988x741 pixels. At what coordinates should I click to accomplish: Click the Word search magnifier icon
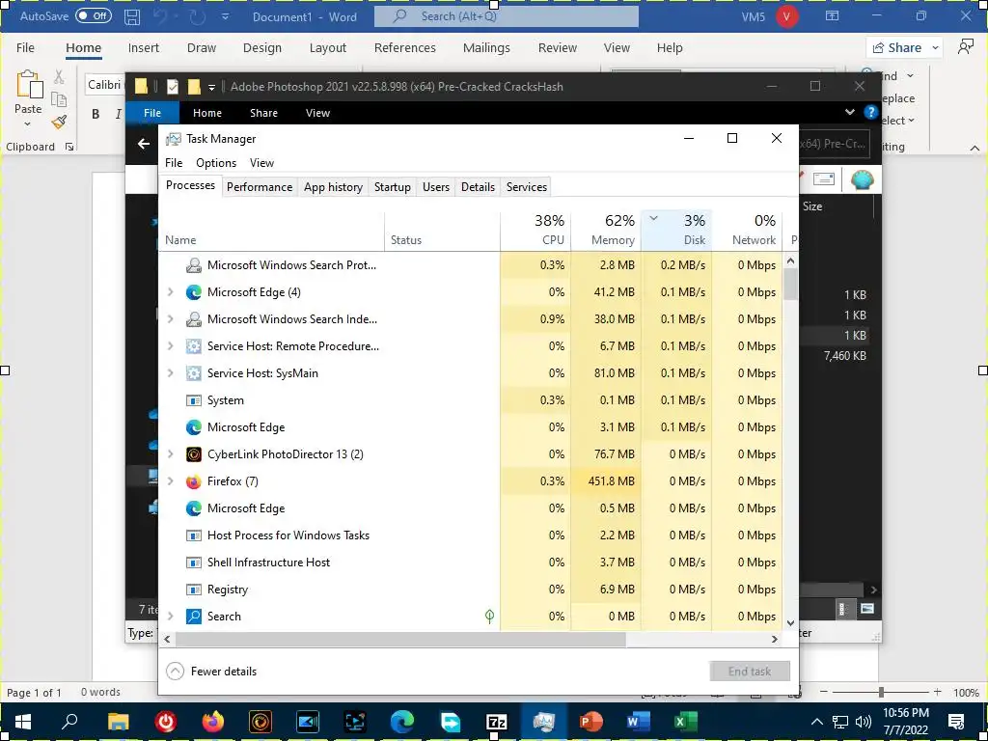click(399, 16)
